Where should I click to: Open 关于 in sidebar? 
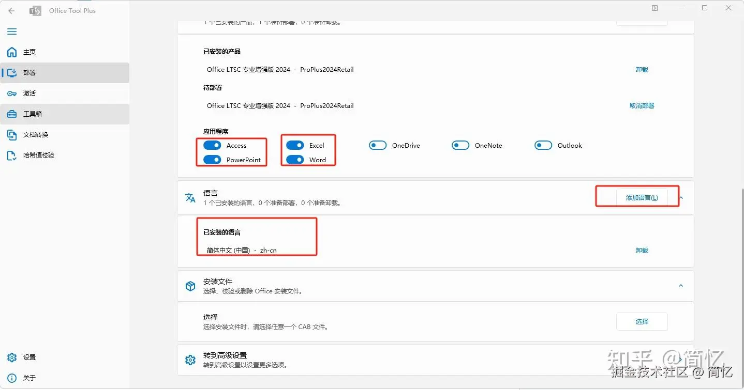pyautogui.click(x=65, y=378)
